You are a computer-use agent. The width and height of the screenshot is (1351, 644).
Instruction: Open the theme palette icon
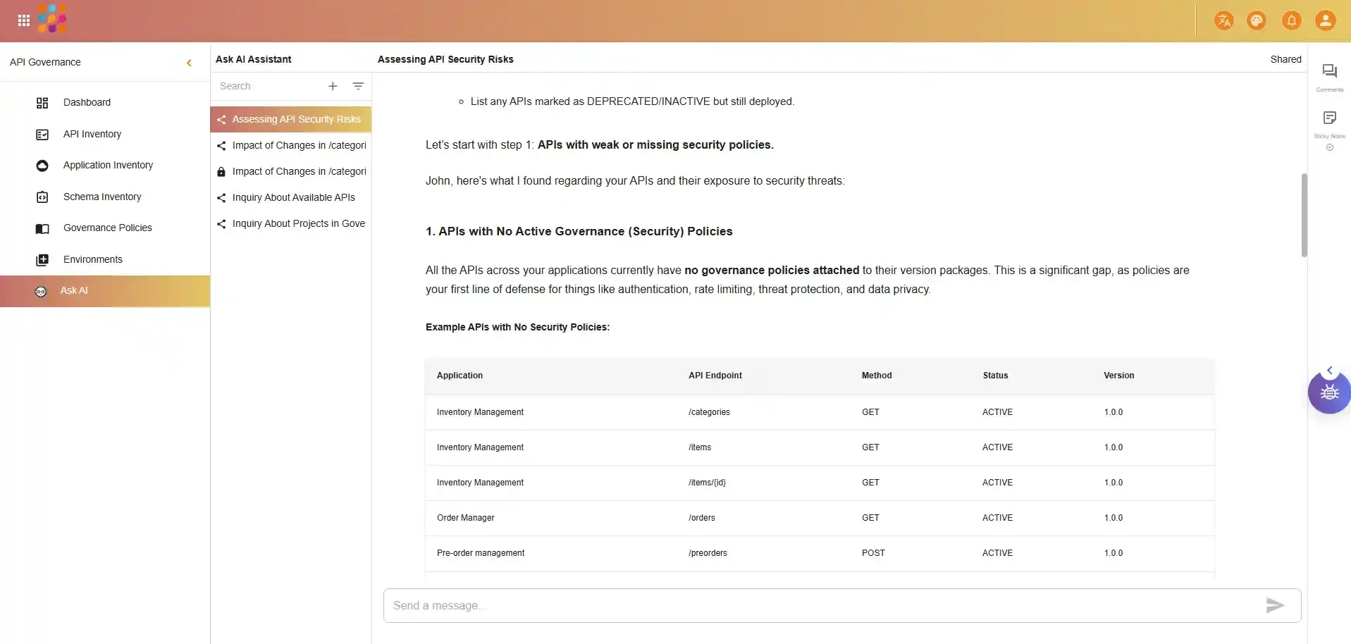(1256, 20)
